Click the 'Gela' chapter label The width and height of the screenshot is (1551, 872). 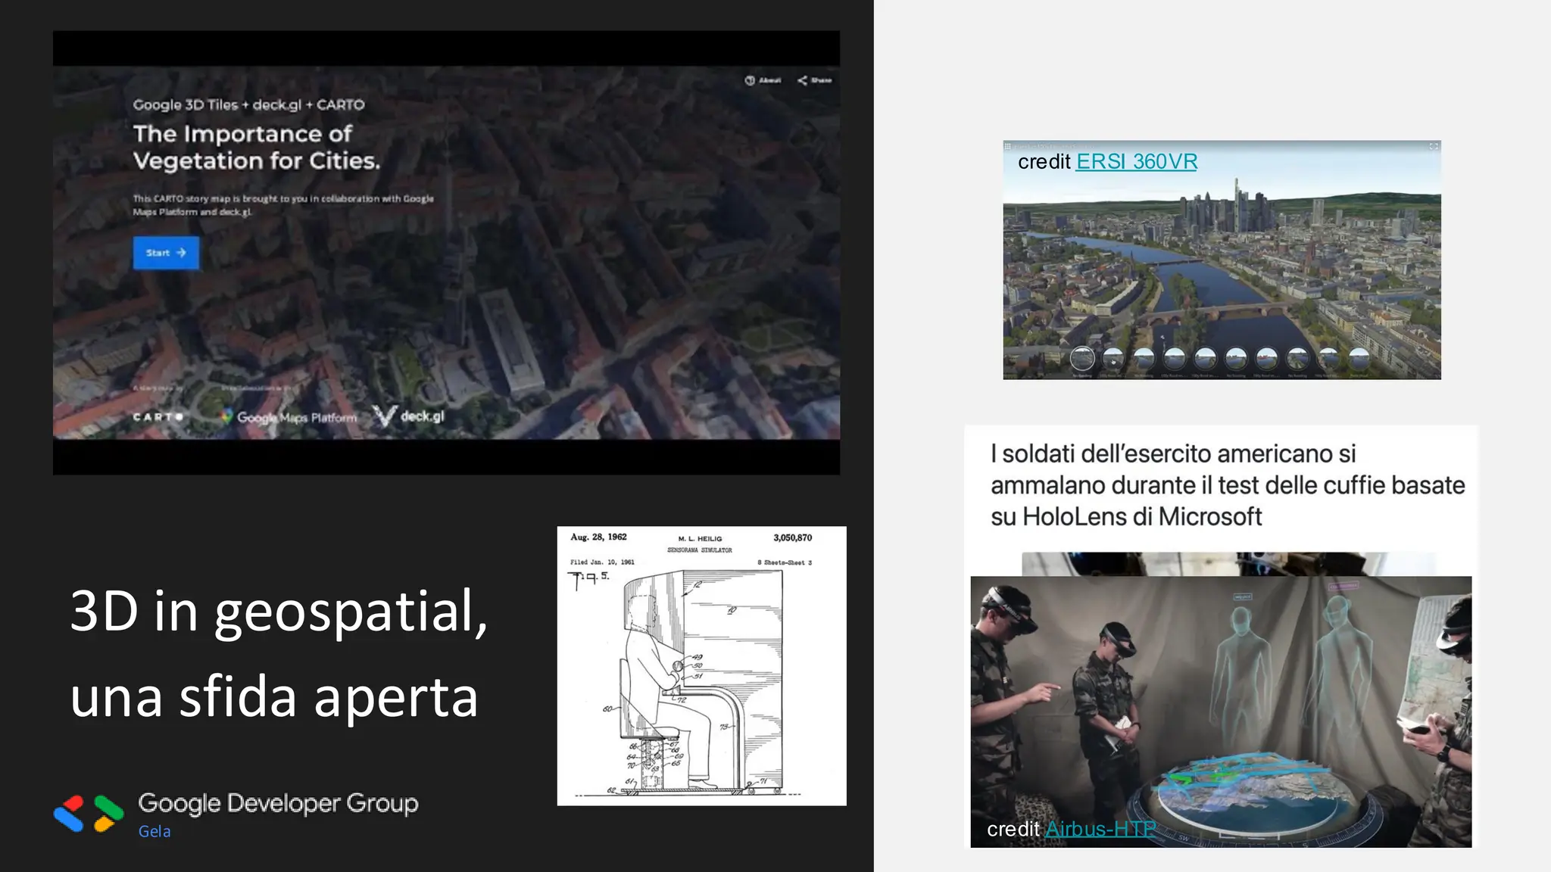point(154,831)
